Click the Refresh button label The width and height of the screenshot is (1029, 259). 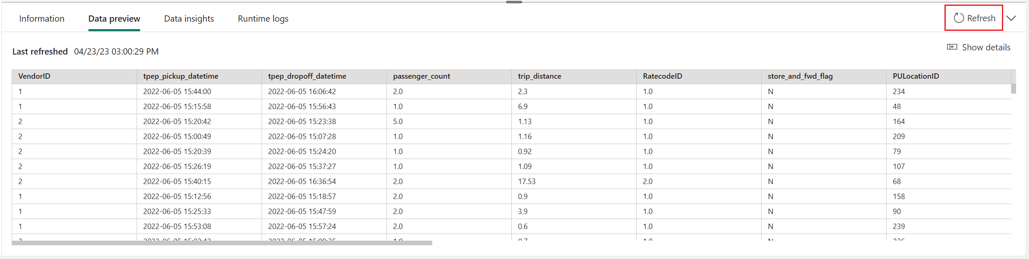(981, 18)
